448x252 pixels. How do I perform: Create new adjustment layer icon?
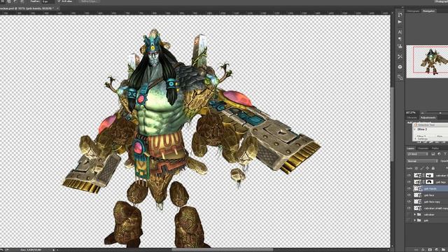tap(437, 249)
